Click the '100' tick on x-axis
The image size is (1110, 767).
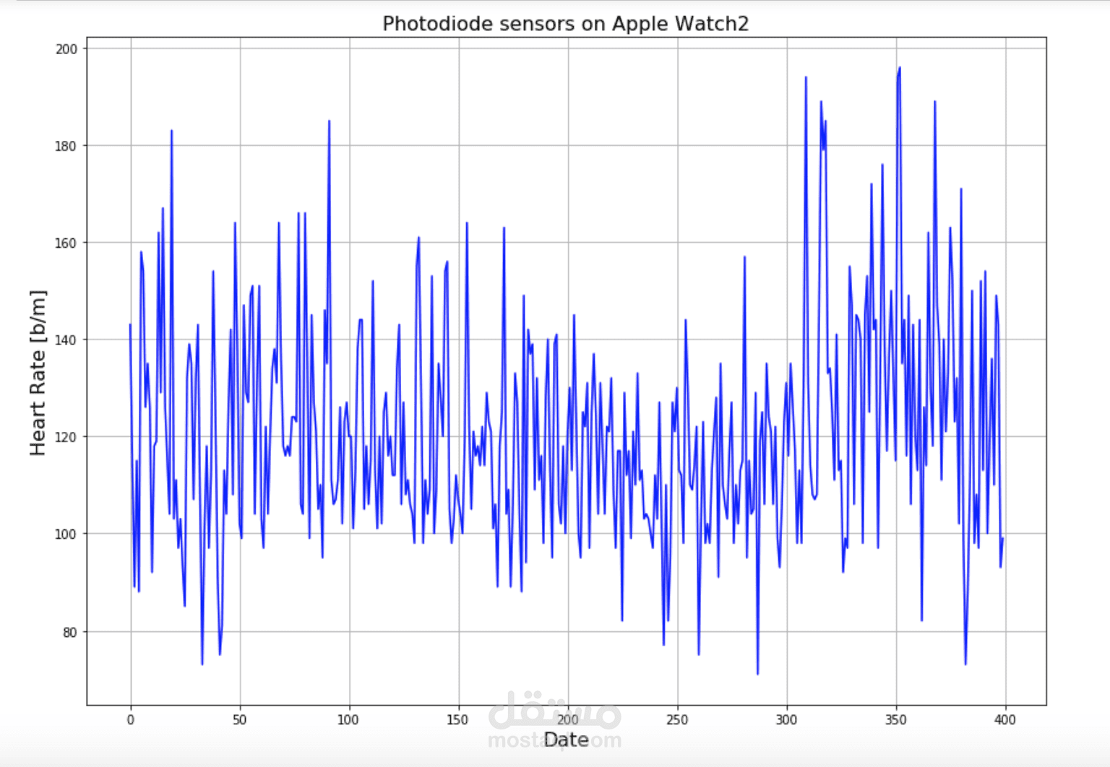[349, 719]
